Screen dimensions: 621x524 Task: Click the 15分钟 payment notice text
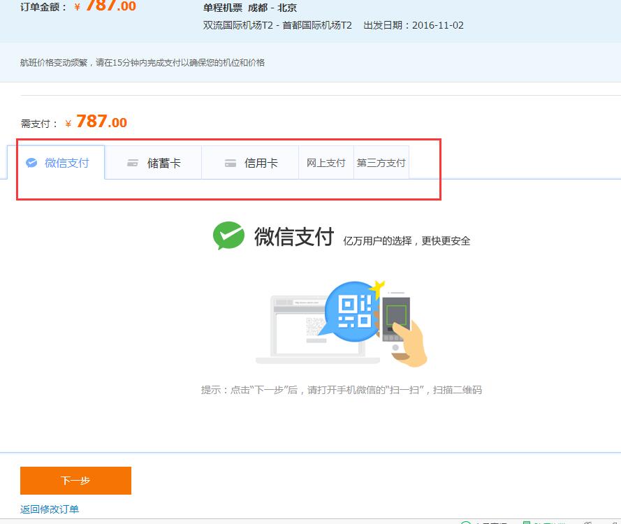143,63
